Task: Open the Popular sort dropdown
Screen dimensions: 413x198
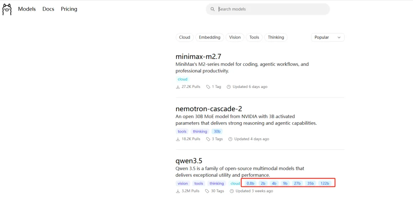Action: (x=327, y=37)
